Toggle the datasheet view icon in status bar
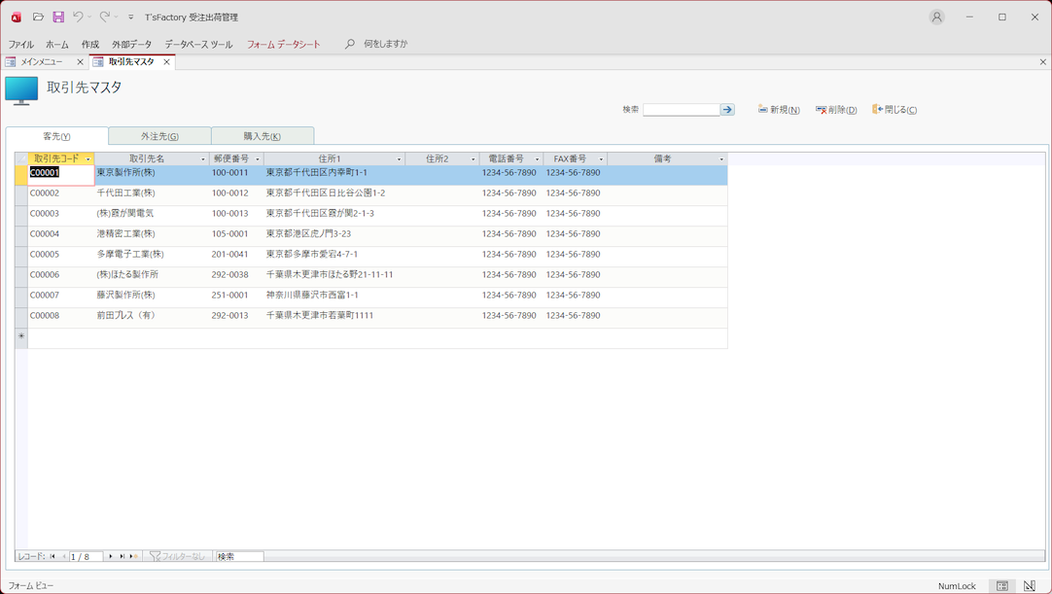The height and width of the screenshot is (594, 1052). point(1002,586)
